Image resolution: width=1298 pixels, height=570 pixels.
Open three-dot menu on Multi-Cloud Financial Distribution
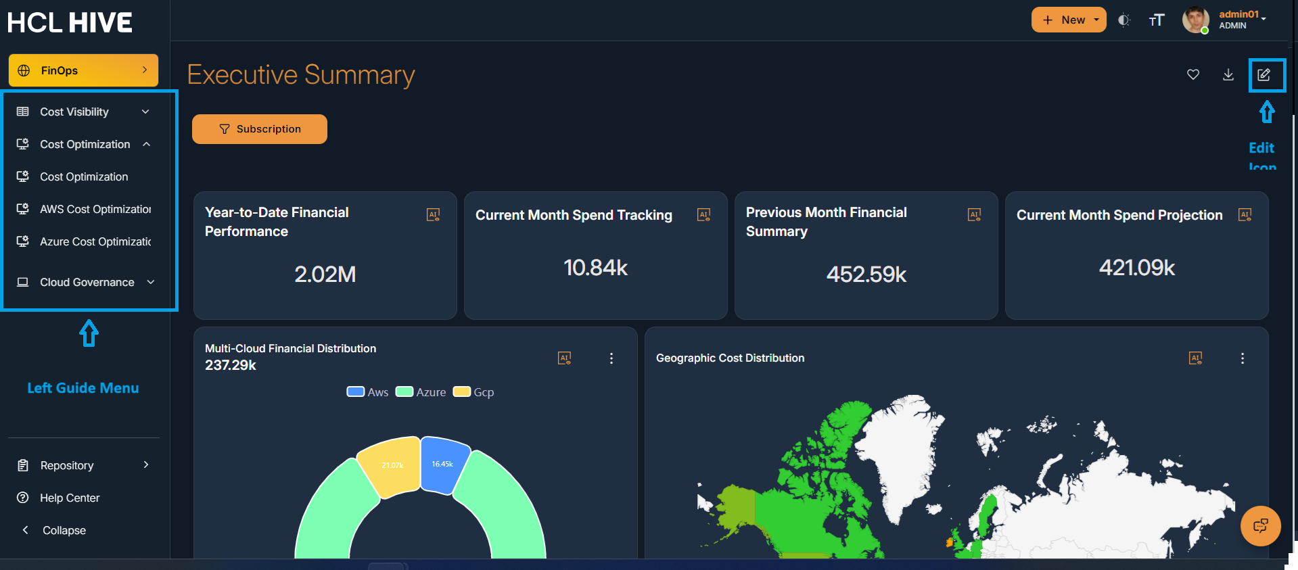(x=611, y=358)
